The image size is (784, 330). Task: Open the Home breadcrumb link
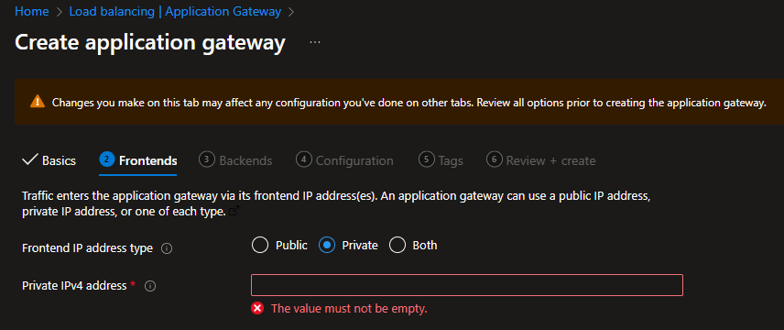coord(32,12)
